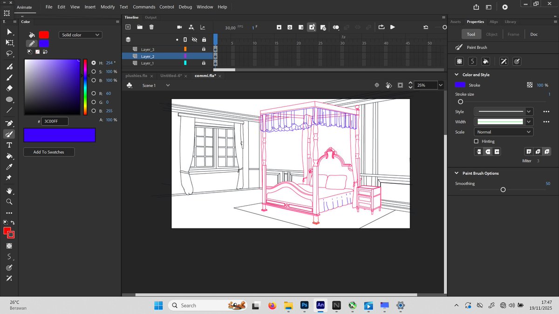
Task: Switch to the Output tab
Action: [150, 17]
